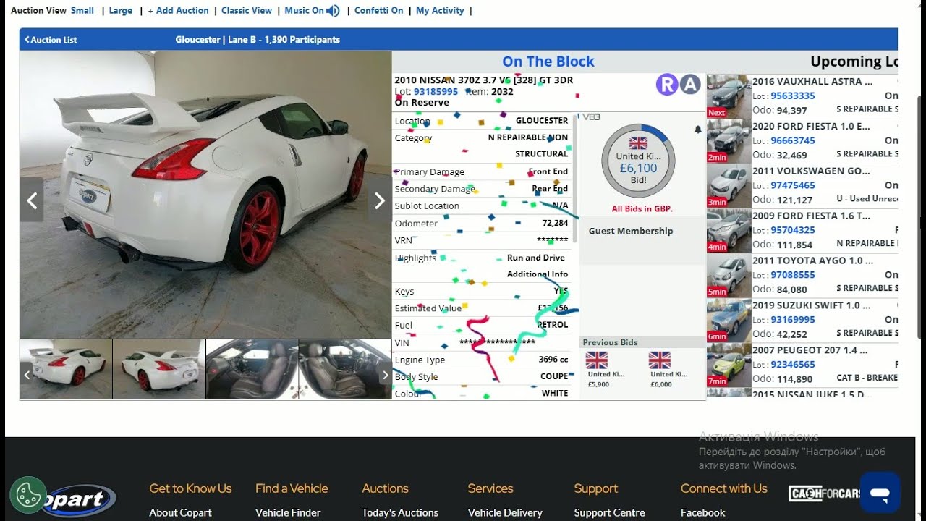Click the Support footer heading
Image resolution: width=926 pixels, height=521 pixels.
596,488
